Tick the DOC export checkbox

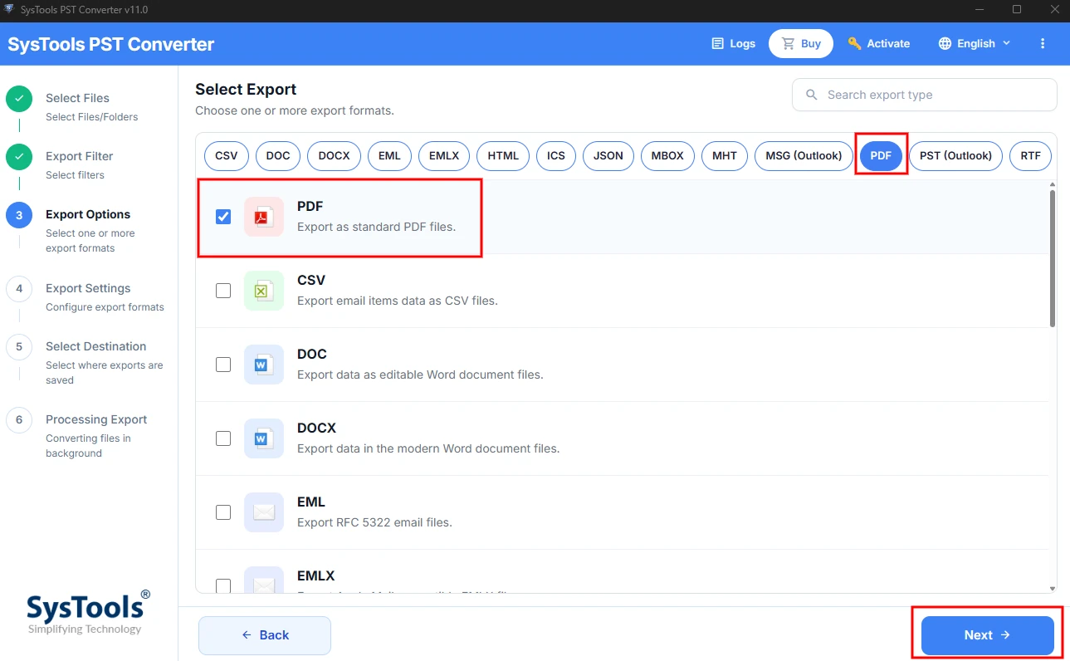coord(223,365)
